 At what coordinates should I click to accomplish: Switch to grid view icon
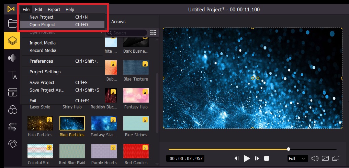[153, 33]
